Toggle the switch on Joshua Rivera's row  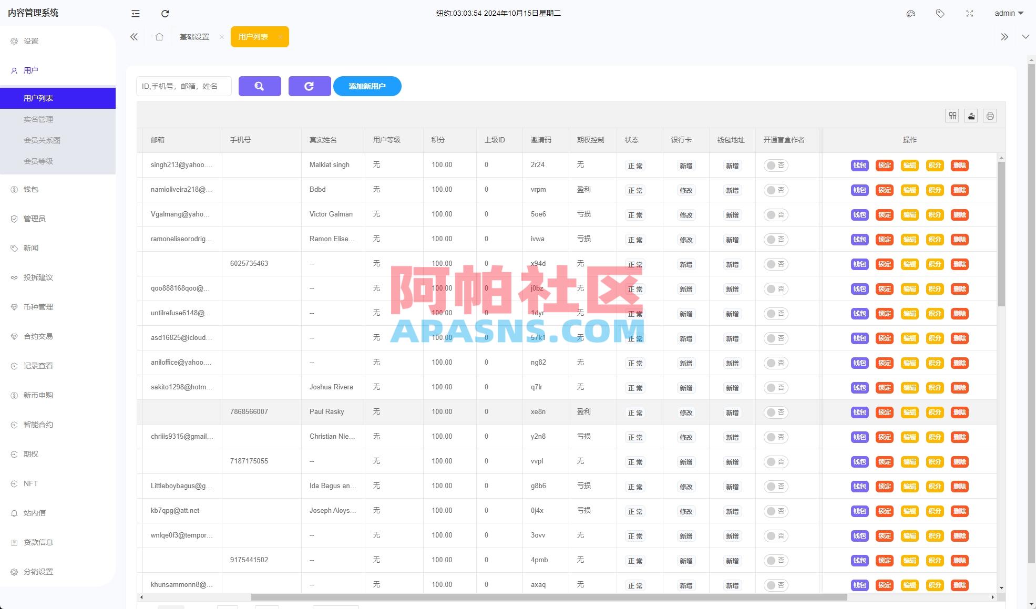tap(776, 387)
